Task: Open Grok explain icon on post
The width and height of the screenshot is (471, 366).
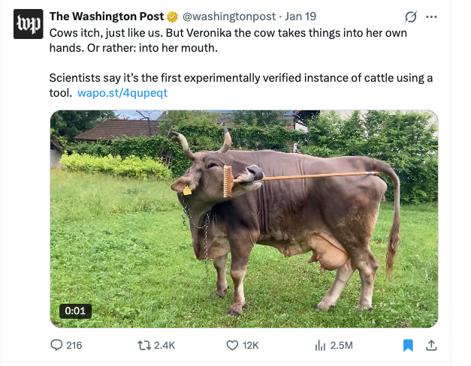Action: pos(411,16)
